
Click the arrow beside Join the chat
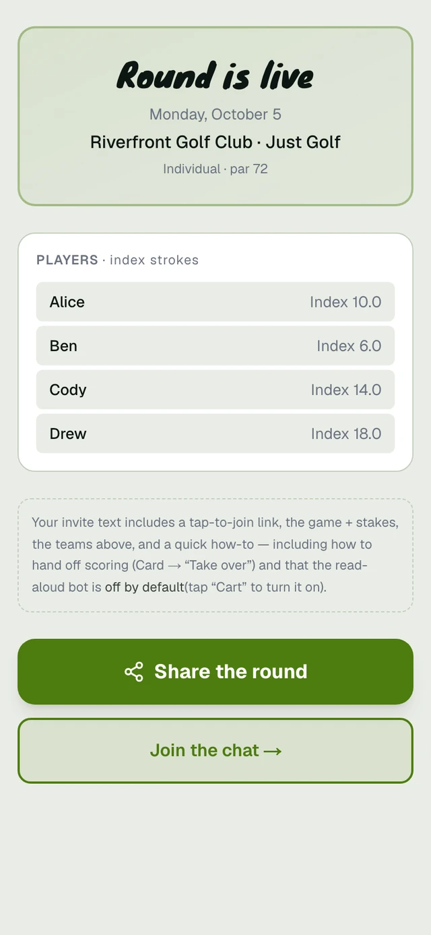pos(272,751)
